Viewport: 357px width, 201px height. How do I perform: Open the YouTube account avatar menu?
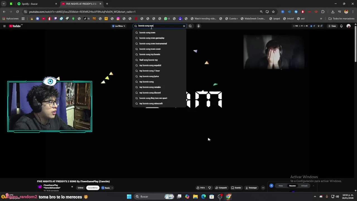coord(348,26)
